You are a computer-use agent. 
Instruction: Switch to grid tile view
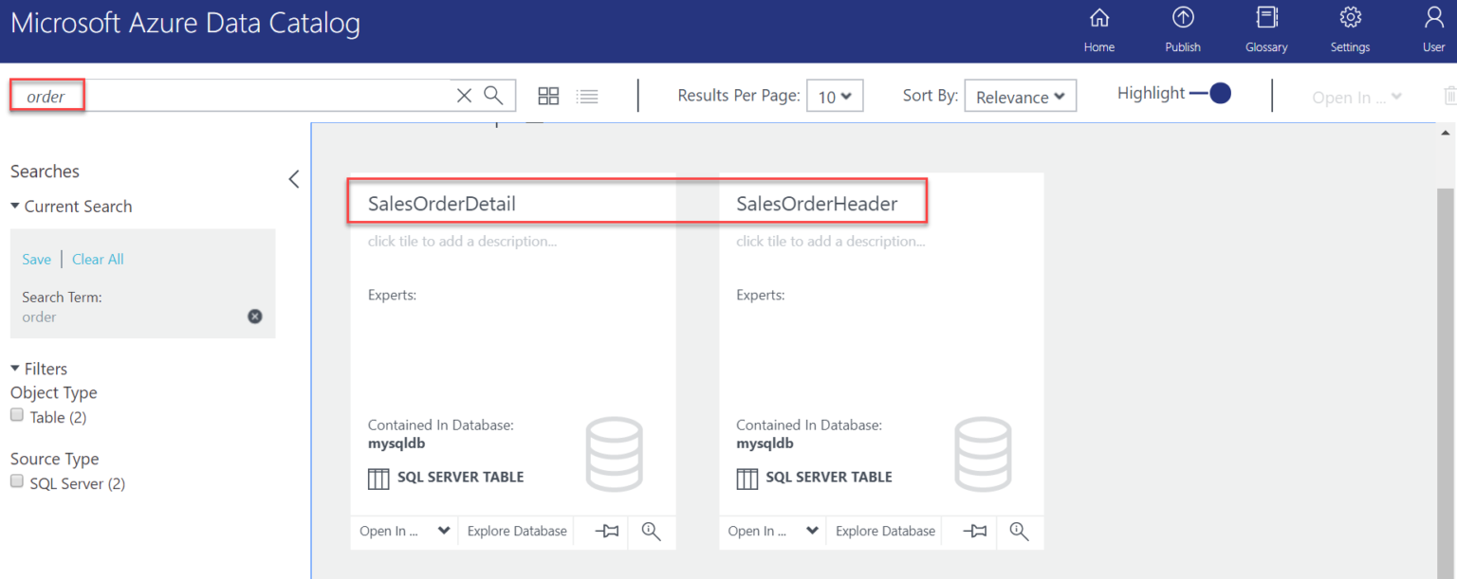(548, 95)
